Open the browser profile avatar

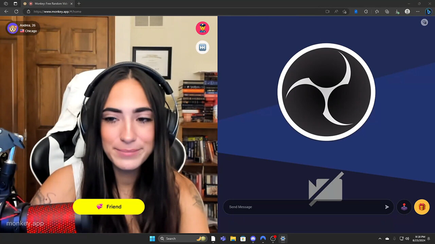point(407,12)
